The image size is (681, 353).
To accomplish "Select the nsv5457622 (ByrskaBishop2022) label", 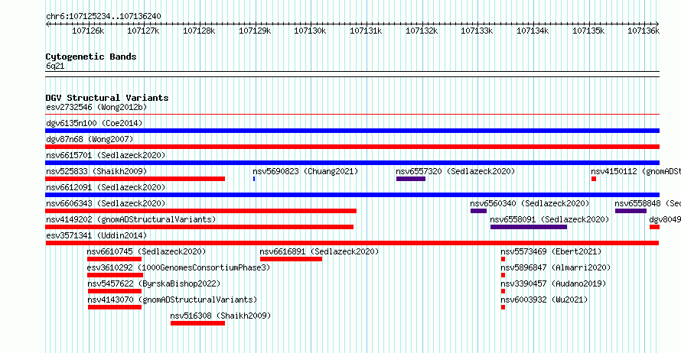I will coord(154,283).
